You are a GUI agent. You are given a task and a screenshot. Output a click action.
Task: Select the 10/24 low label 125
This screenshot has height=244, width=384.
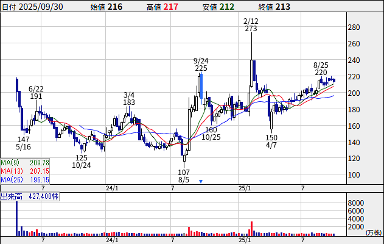82,157
